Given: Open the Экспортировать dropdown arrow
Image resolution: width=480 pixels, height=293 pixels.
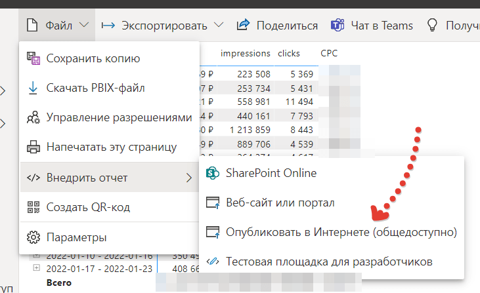Looking at the screenshot, I should [x=219, y=26].
